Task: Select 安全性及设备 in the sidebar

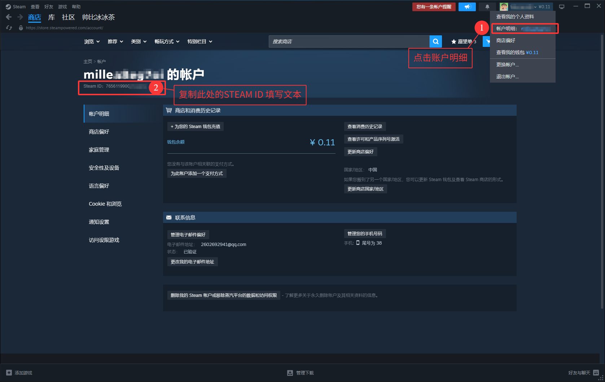Action: (x=104, y=168)
